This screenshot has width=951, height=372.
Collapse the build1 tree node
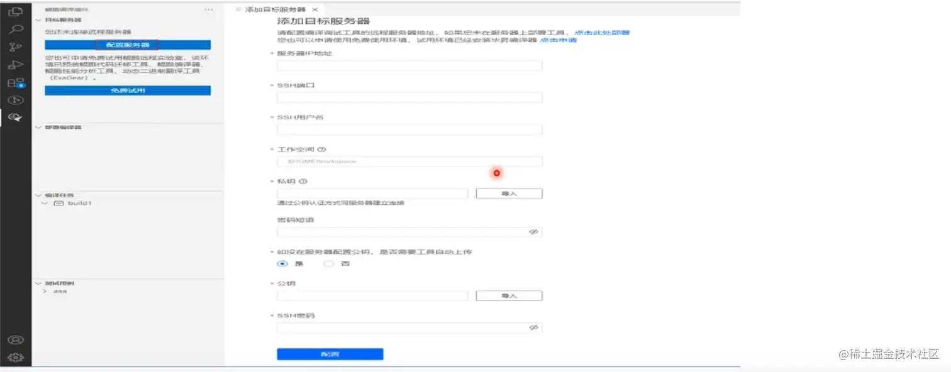click(45, 204)
